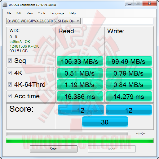Uncheck the Seq test checkbox
The height and width of the screenshot is (159, 159).
point(10,61)
